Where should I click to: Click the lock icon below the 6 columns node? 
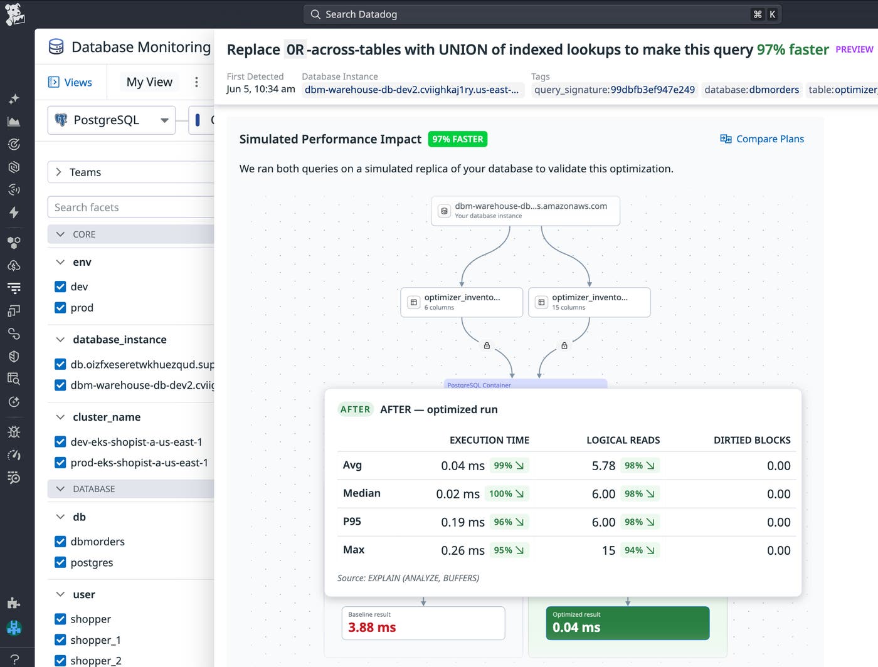[x=487, y=345]
